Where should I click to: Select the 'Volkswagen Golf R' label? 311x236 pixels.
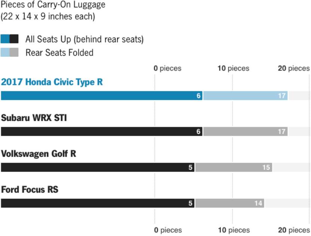[39, 154]
